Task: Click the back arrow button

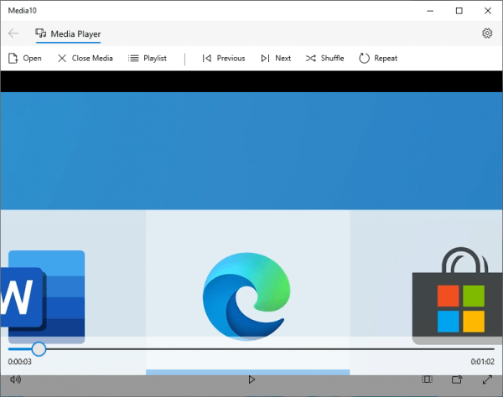Action: 13,34
